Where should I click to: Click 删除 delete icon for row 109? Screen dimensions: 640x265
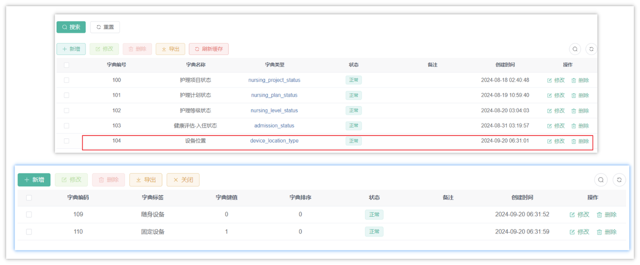[x=606, y=214]
